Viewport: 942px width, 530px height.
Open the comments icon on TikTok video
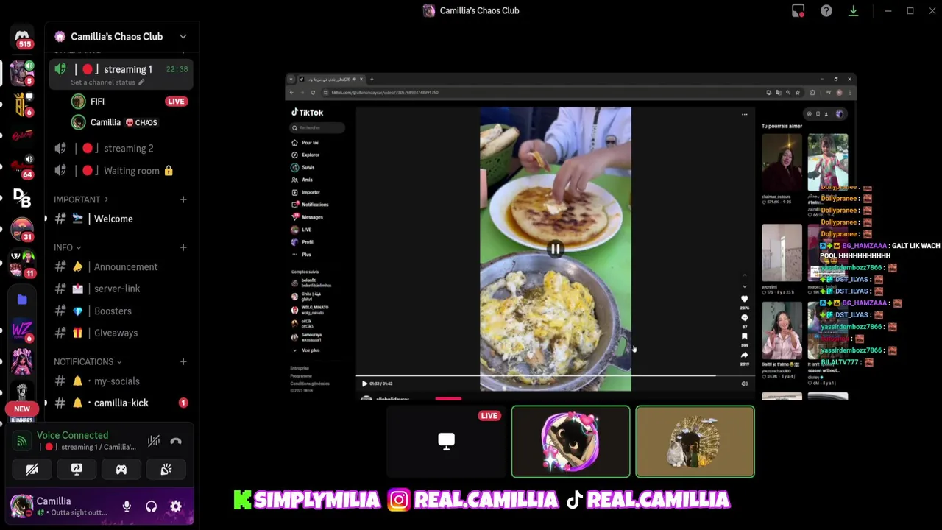pos(744,318)
